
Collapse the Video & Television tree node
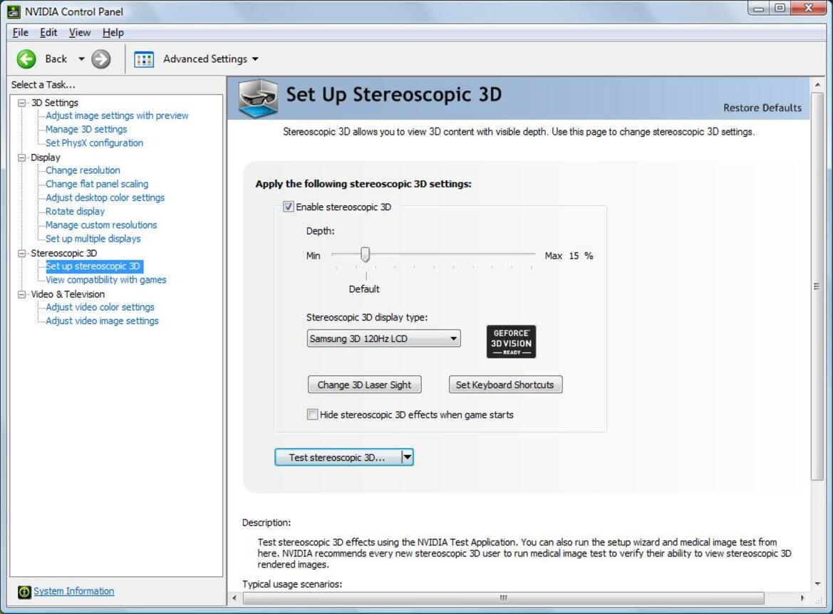pyautogui.click(x=22, y=294)
